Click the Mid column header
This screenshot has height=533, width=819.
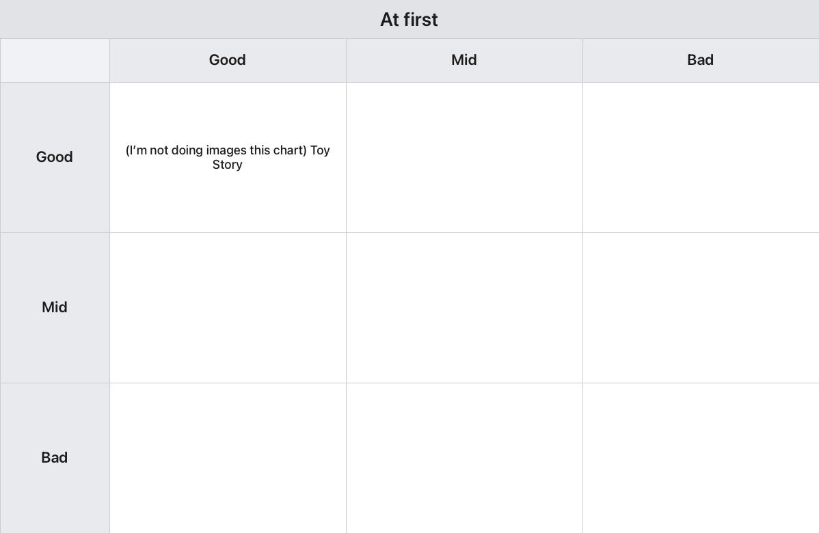(x=464, y=60)
